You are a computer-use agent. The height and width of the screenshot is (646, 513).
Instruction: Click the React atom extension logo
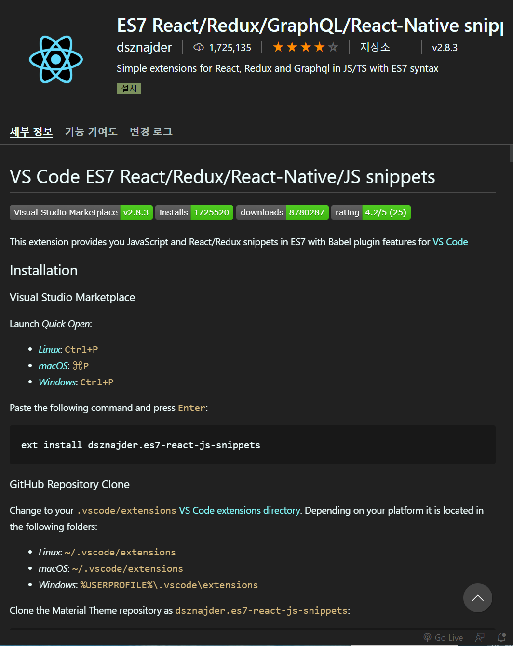pos(56,59)
